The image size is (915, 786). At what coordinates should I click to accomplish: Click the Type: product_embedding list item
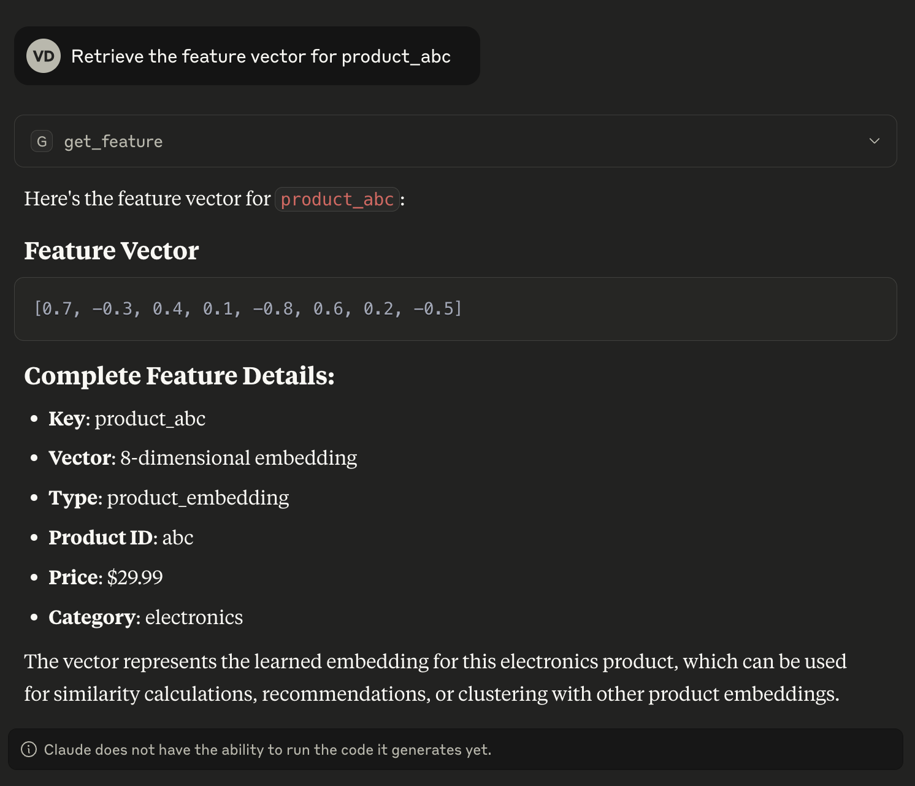(x=169, y=498)
